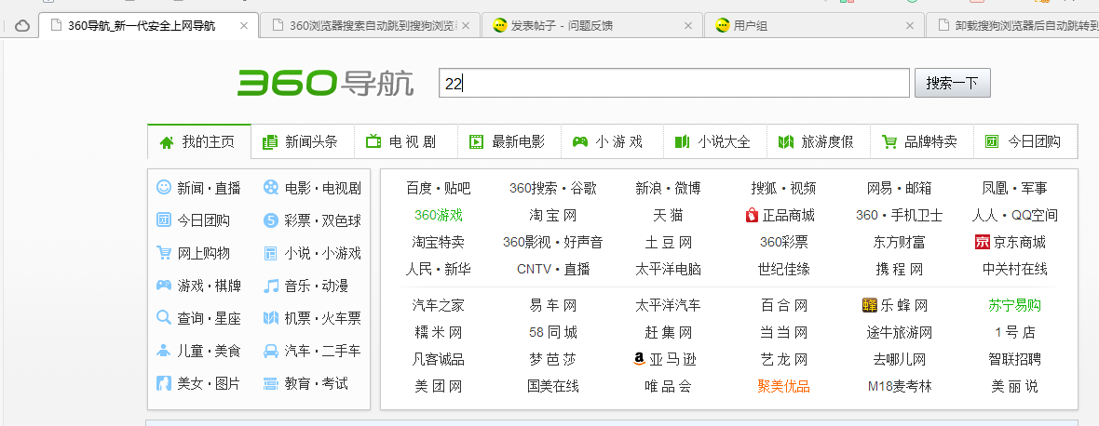
Task: Click the music note icon beside 音乐·动漫
Action: (x=270, y=286)
